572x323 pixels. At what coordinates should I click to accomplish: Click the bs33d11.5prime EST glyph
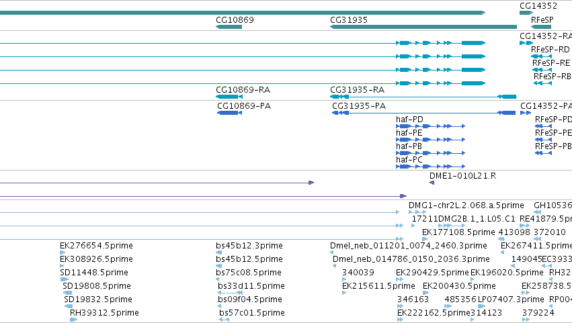coord(230,293)
